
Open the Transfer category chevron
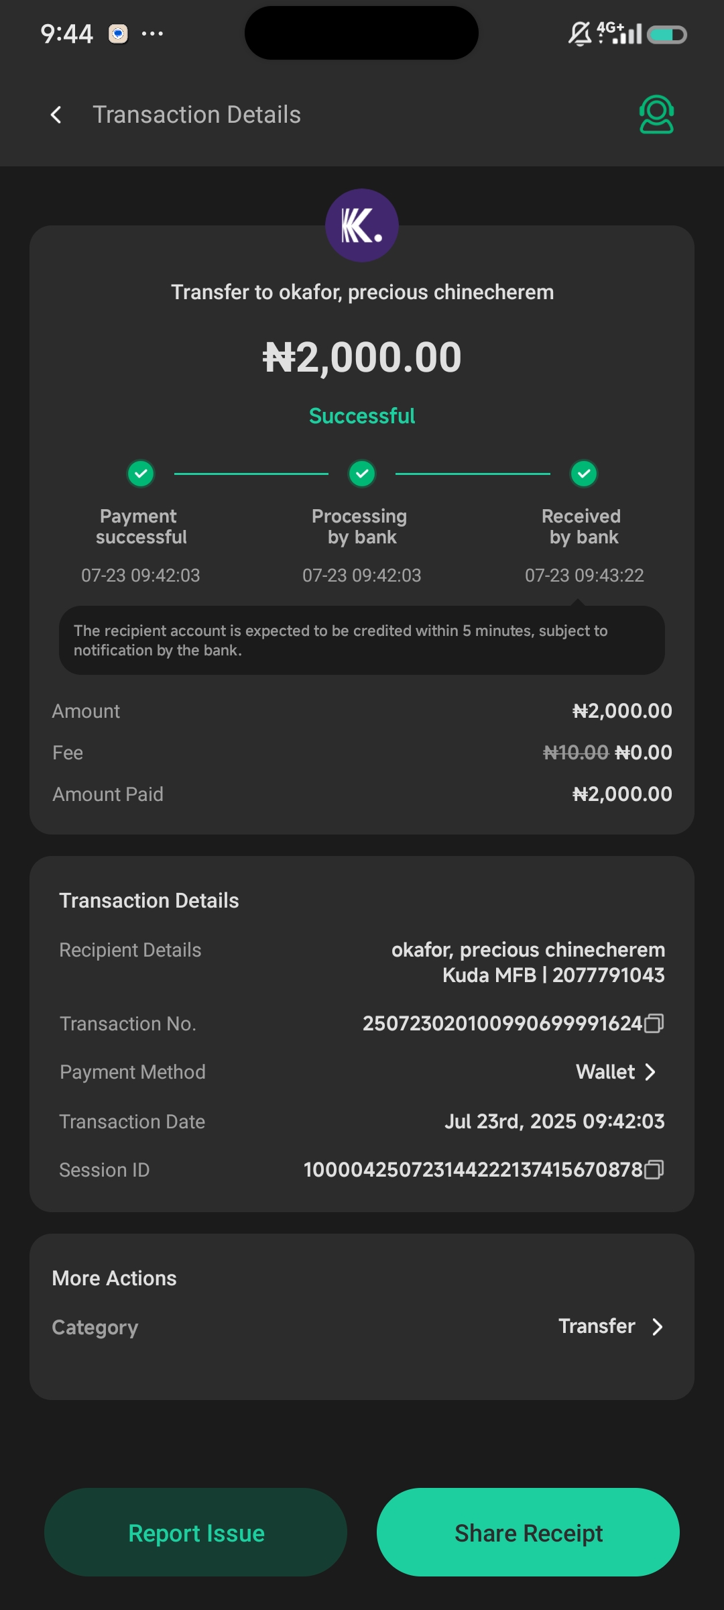[x=657, y=1327]
